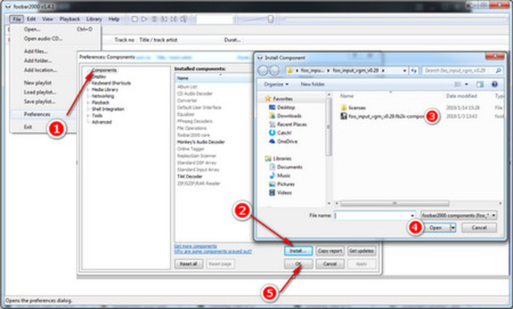Image resolution: width=513 pixels, height=309 pixels.
Task: Open the Edit menu
Action: pyautogui.click(x=32, y=19)
